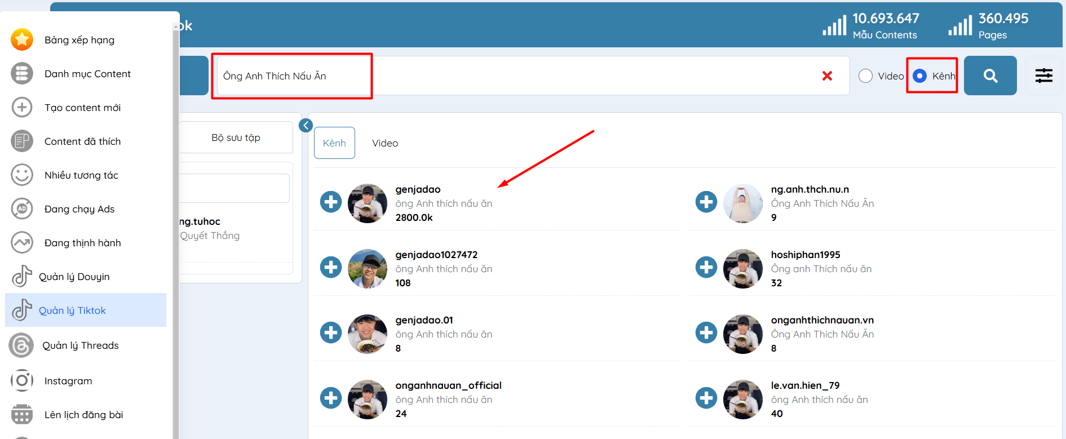The image size is (1066, 439).
Task: Select the Kênh radio button
Action: 920,76
